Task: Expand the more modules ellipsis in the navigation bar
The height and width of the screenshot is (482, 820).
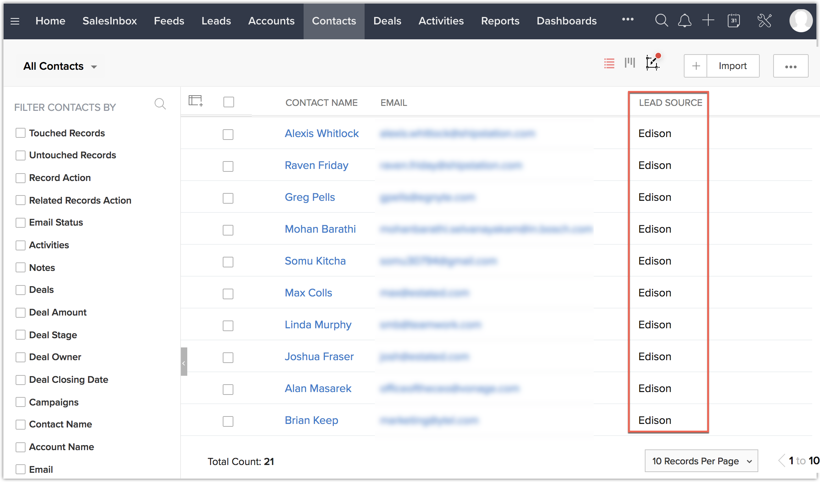Action: 628,19
